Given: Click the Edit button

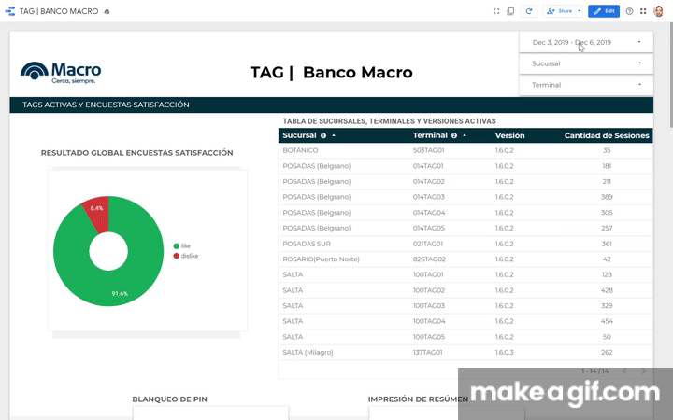Looking at the screenshot, I should click(x=604, y=11).
